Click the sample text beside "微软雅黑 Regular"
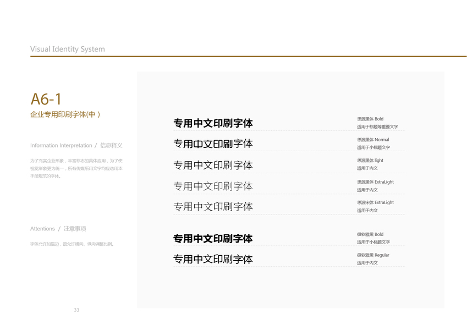Viewport: 467px width, 330px height. [213, 259]
